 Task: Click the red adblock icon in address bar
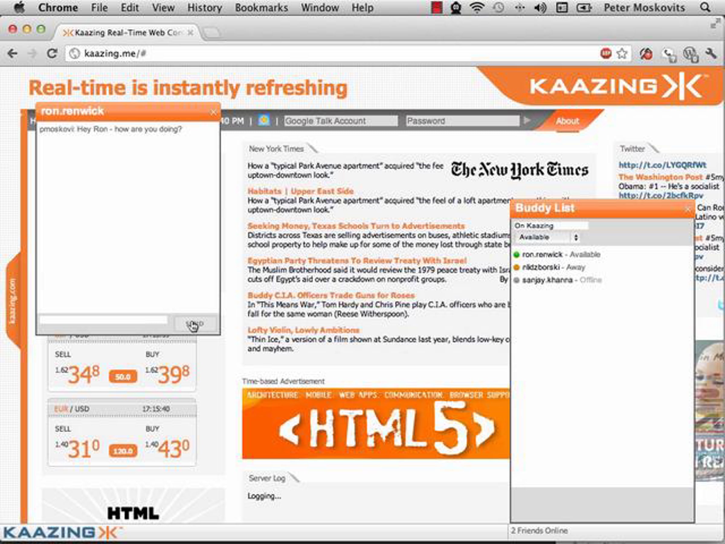[606, 53]
